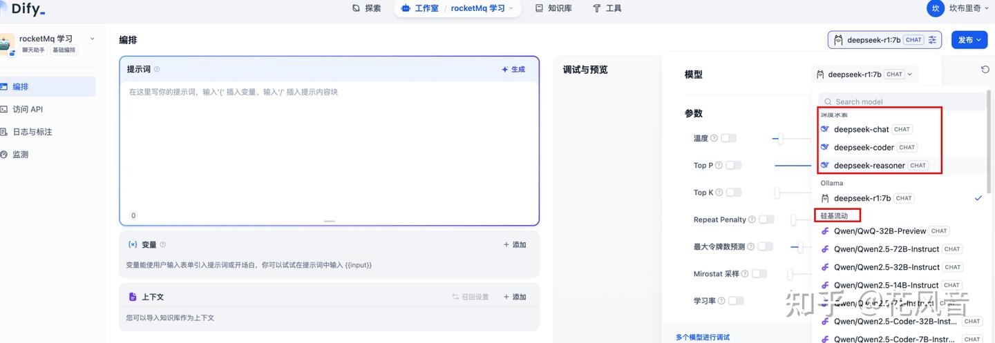
Task: Toggle the 学习率 switch
Action: tap(736, 301)
